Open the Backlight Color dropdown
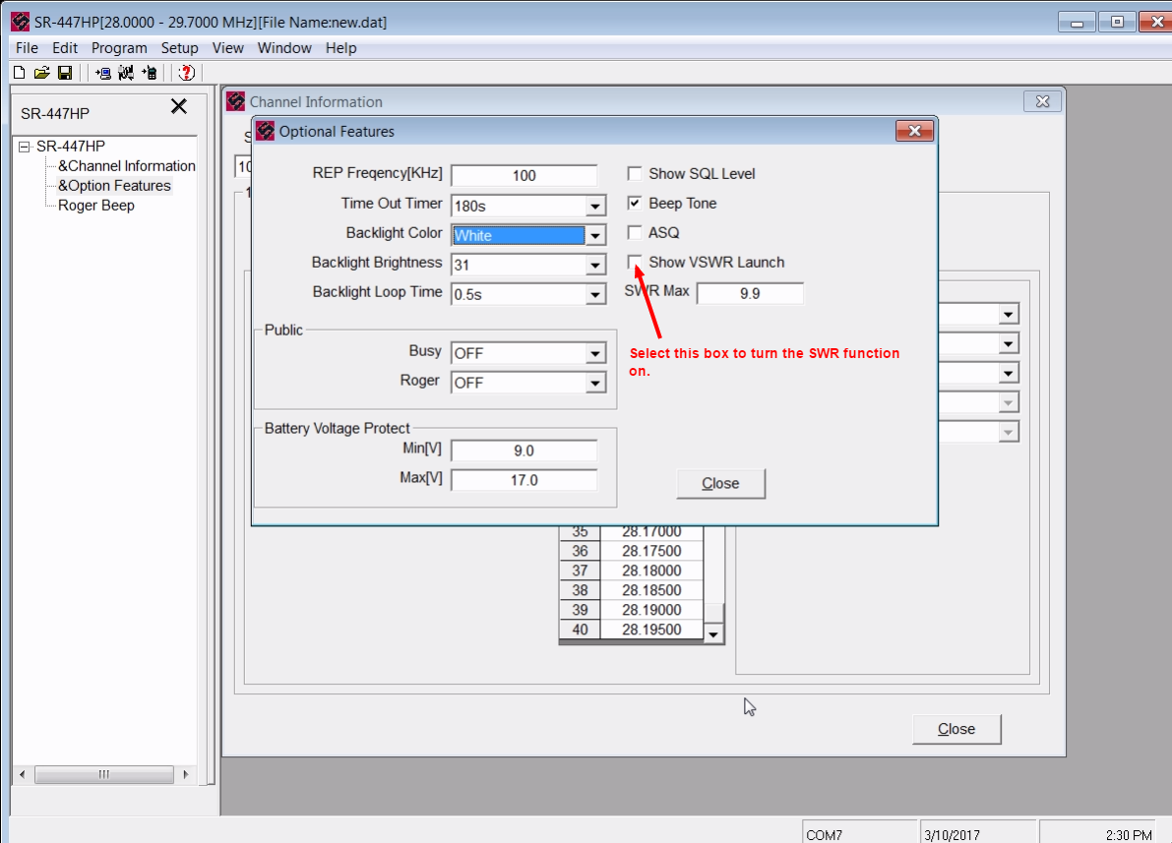This screenshot has height=843, width=1172. point(595,235)
